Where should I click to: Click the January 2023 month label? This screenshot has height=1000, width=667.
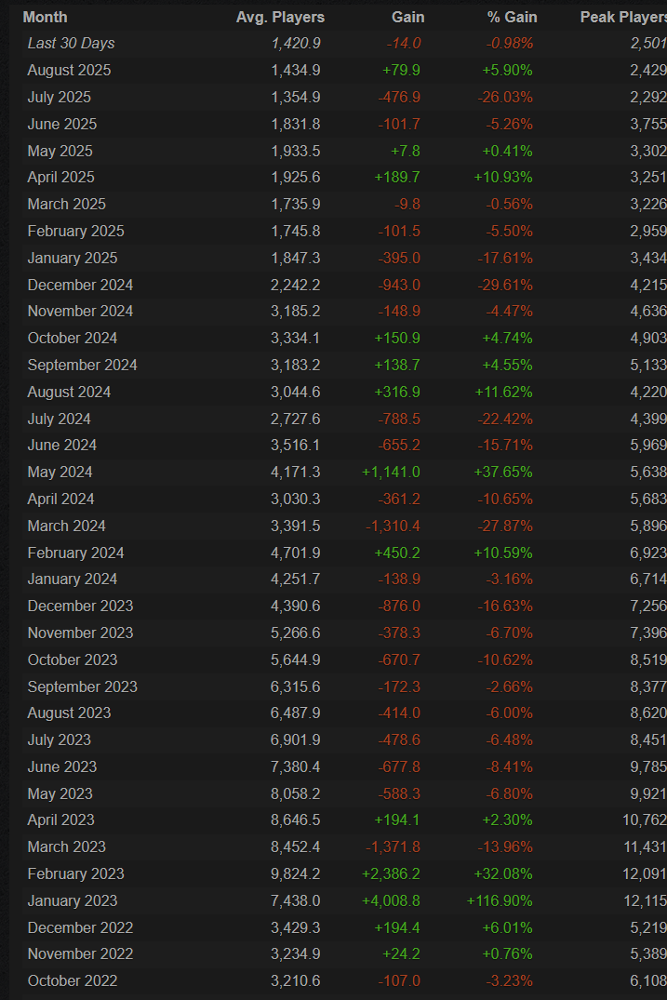[73, 900]
